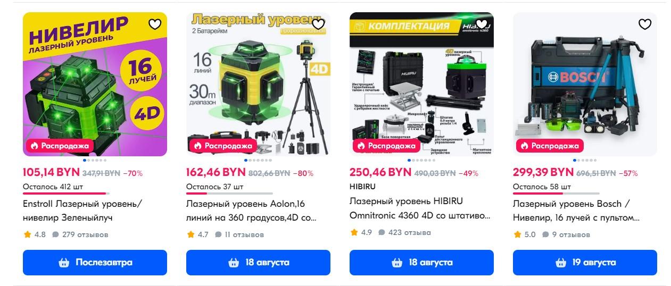Open Лазерный уровень Bosch product title
The width and height of the screenshot is (671, 286).
coord(576,211)
